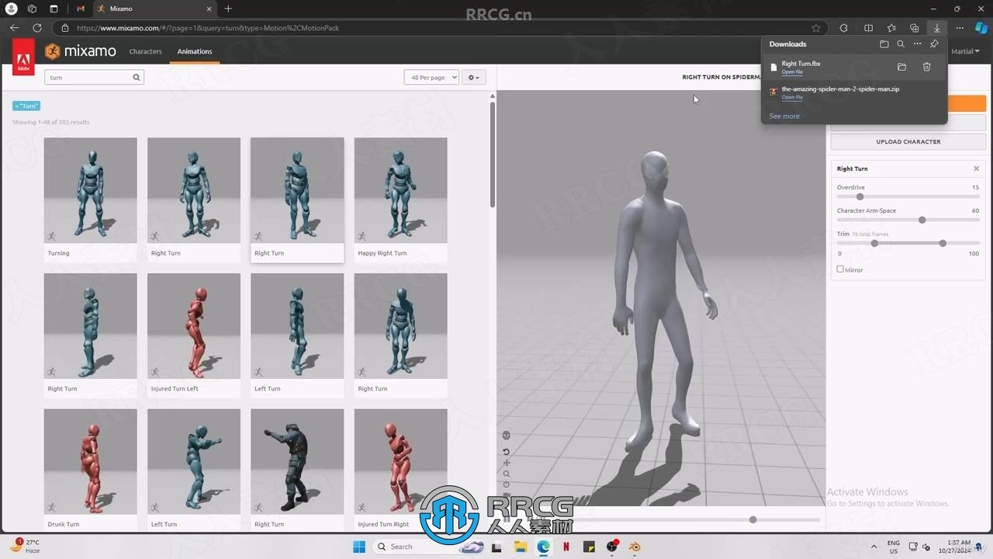993x559 pixels.
Task: Select the Left Turn thumbnail beside Injured Turn Left
Action: (297, 326)
